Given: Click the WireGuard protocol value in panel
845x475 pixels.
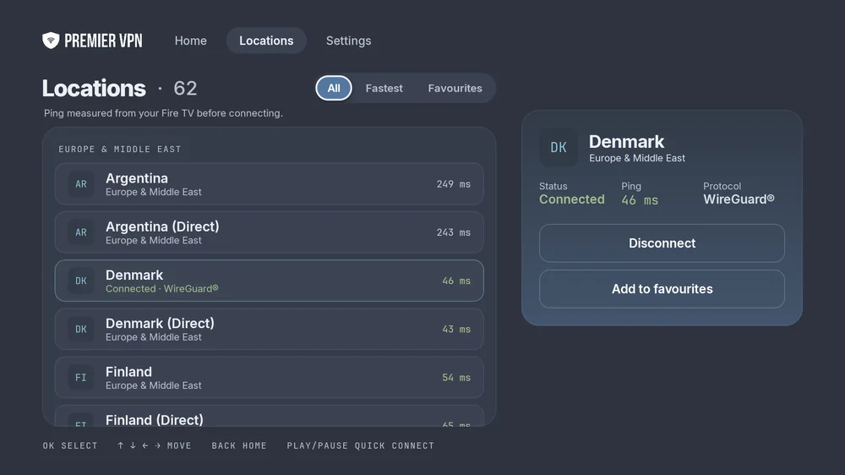Looking at the screenshot, I should [739, 199].
